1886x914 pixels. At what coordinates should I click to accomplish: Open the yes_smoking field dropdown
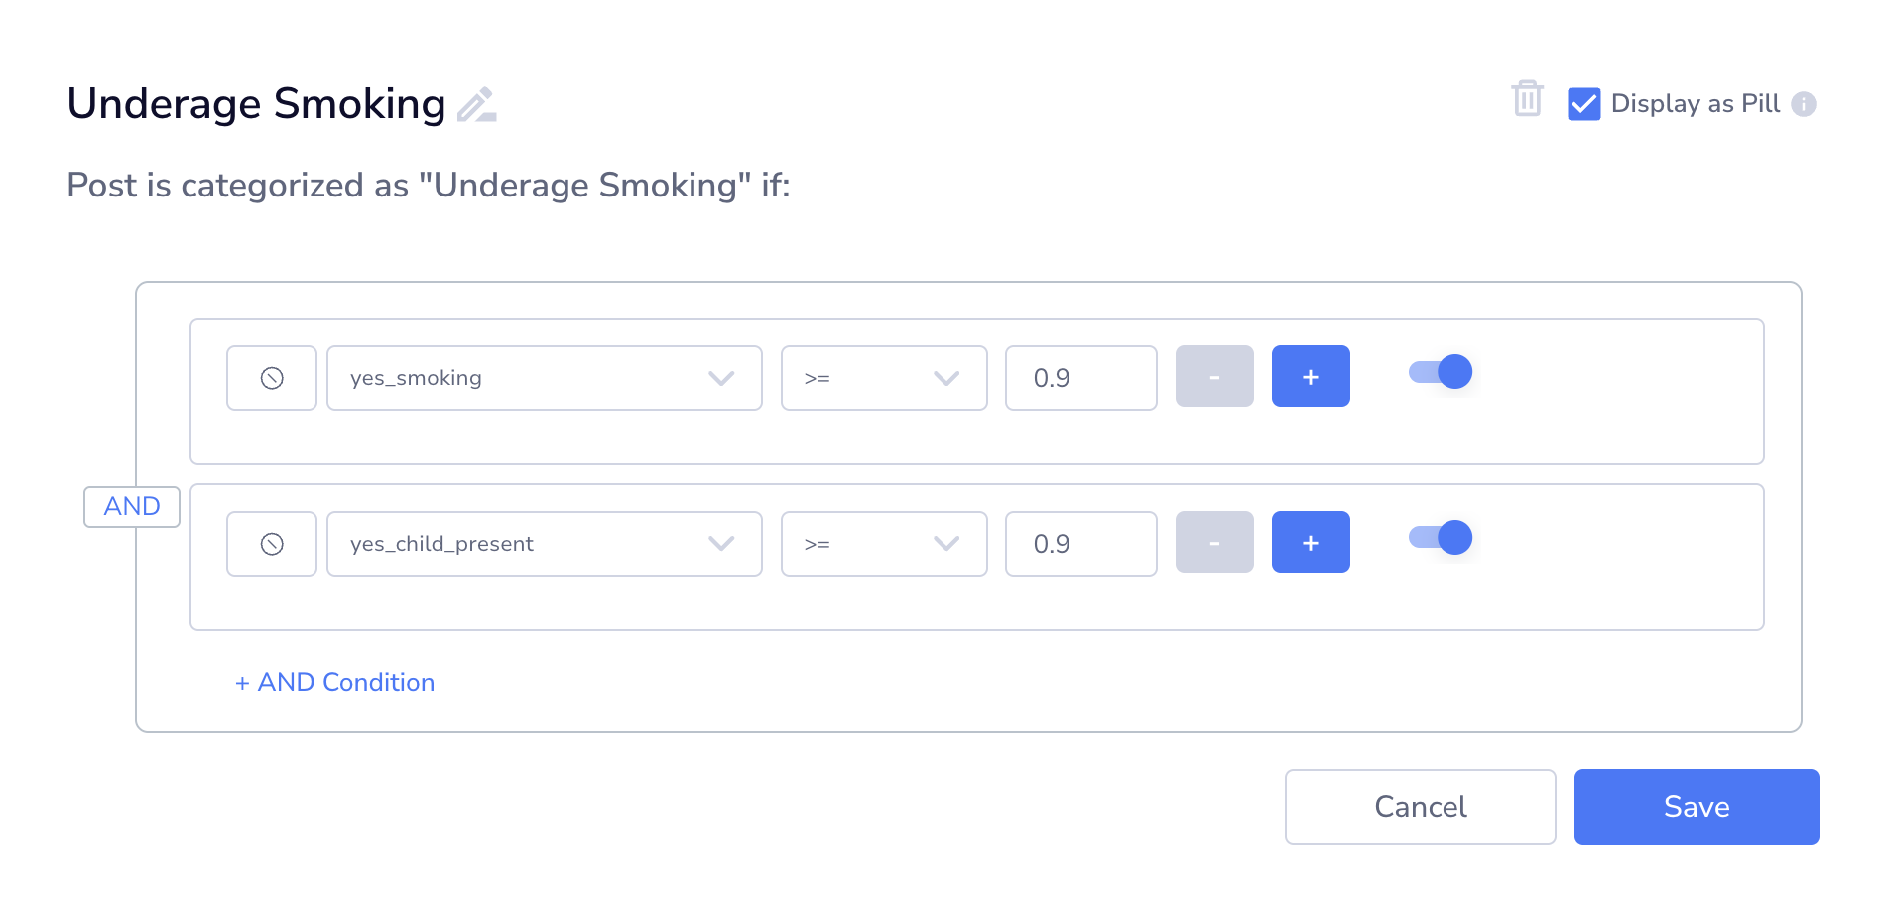(545, 378)
